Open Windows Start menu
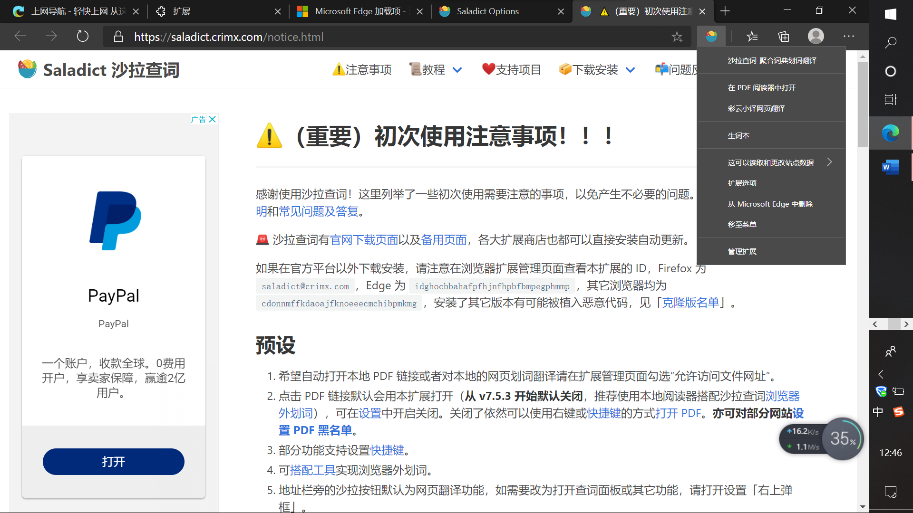 click(x=890, y=14)
